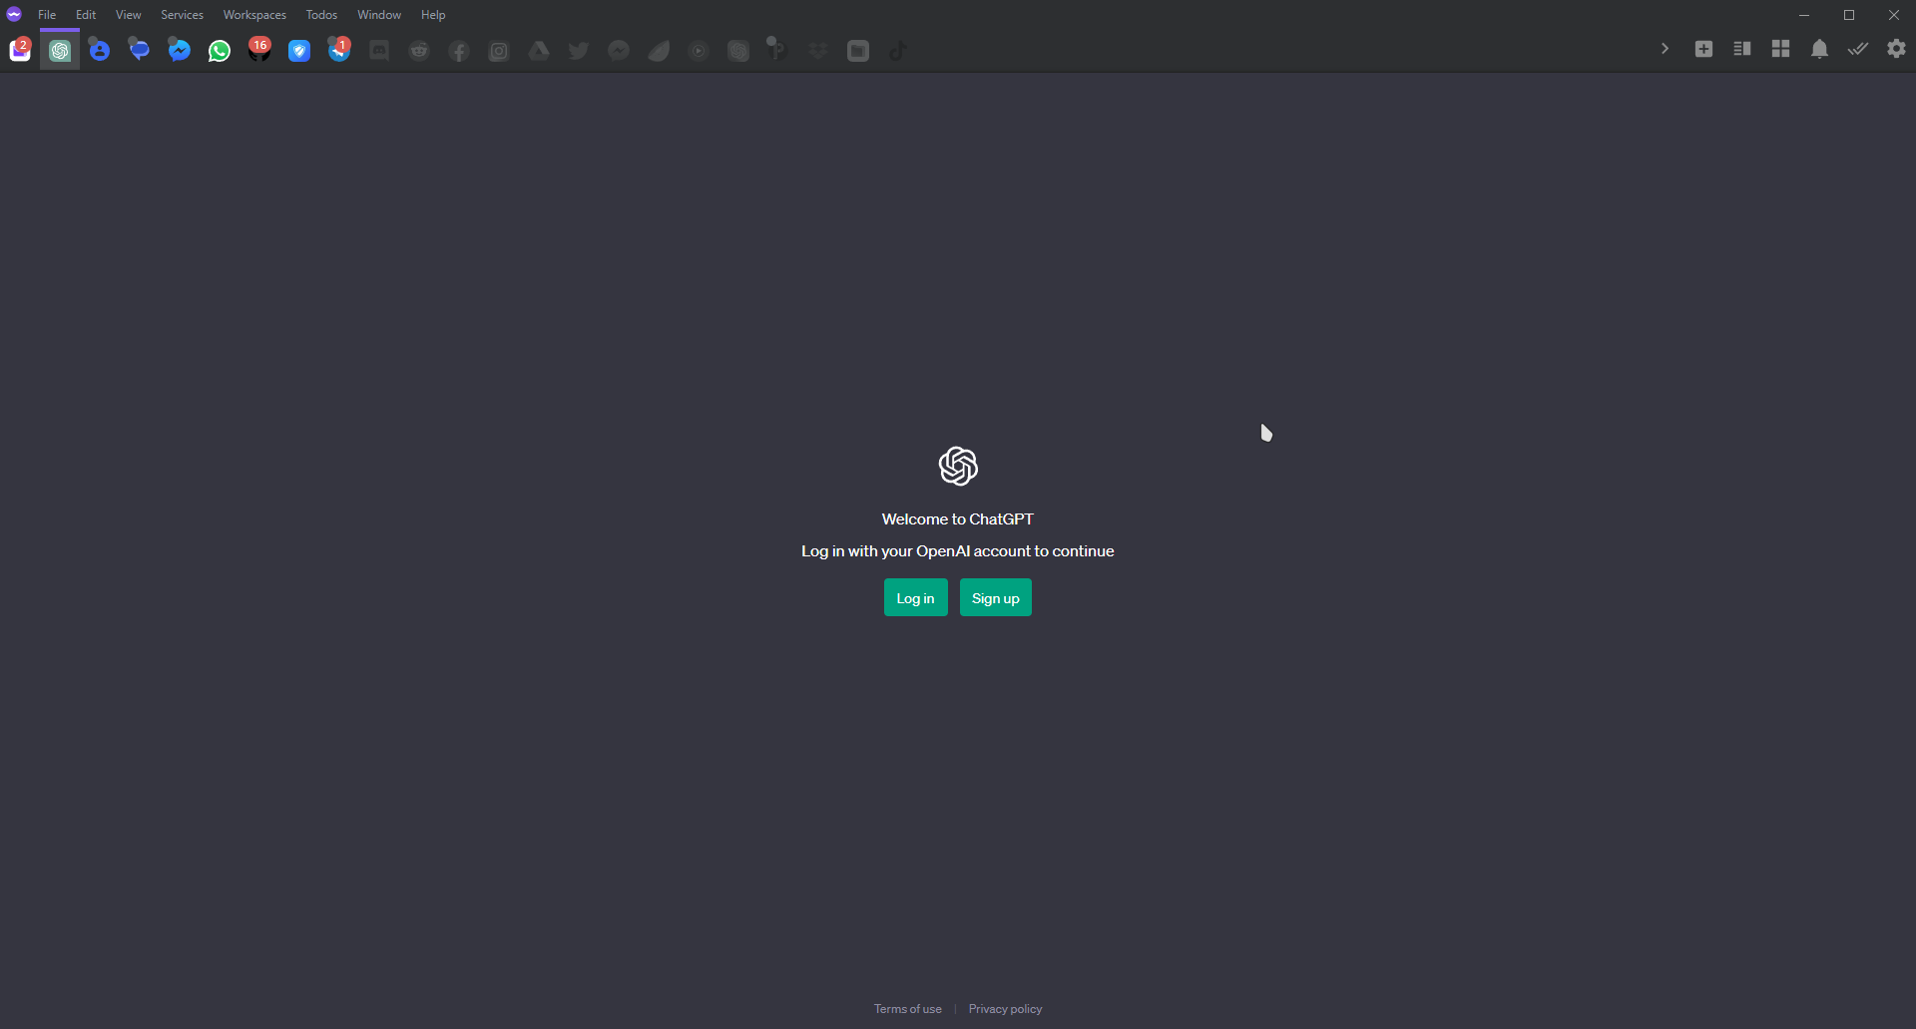Open the Facebook Messenger service
Viewport: 1916px width, 1029px height.
179,50
